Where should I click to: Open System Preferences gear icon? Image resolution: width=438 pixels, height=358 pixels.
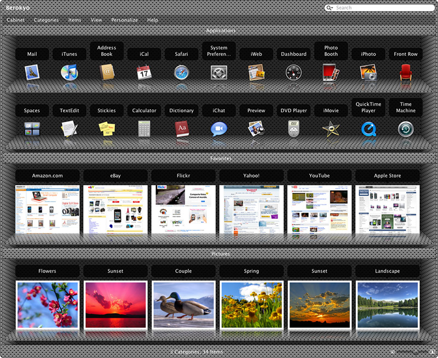[x=218, y=72]
